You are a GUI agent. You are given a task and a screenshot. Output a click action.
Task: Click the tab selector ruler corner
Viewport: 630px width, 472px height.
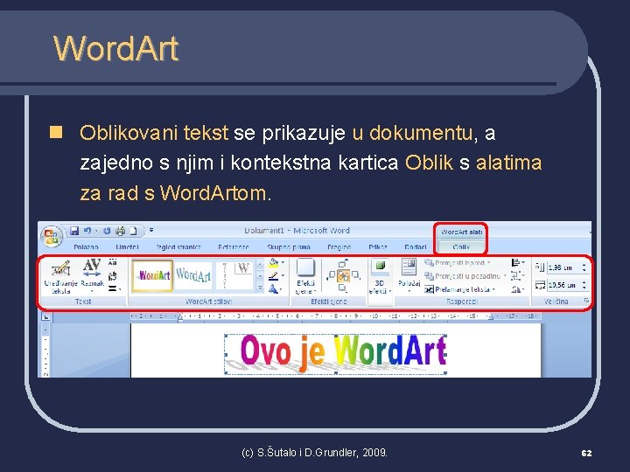click(x=45, y=317)
